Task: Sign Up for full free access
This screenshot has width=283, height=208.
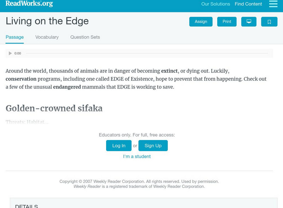Action: tap(153, 145)
